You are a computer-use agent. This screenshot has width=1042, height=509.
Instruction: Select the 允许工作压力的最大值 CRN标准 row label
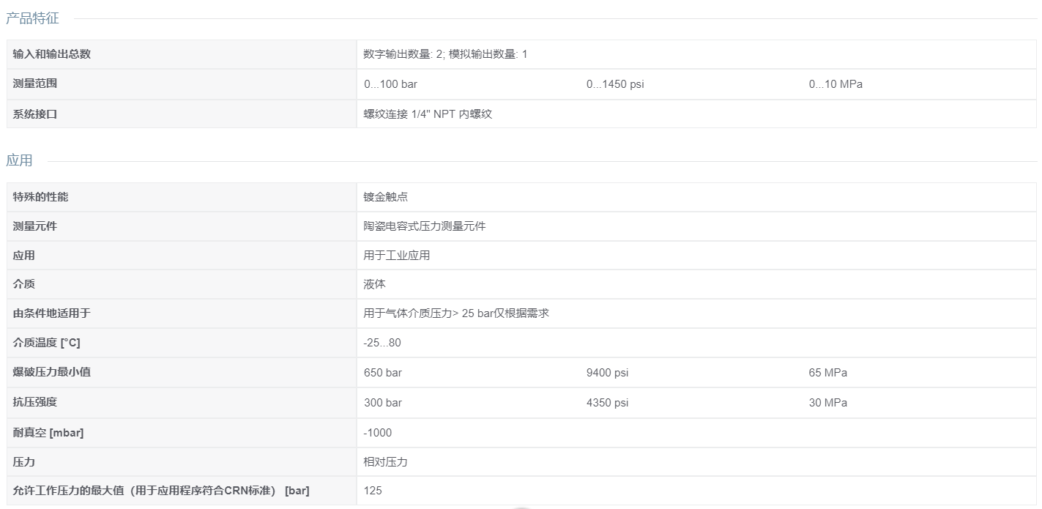161,491
